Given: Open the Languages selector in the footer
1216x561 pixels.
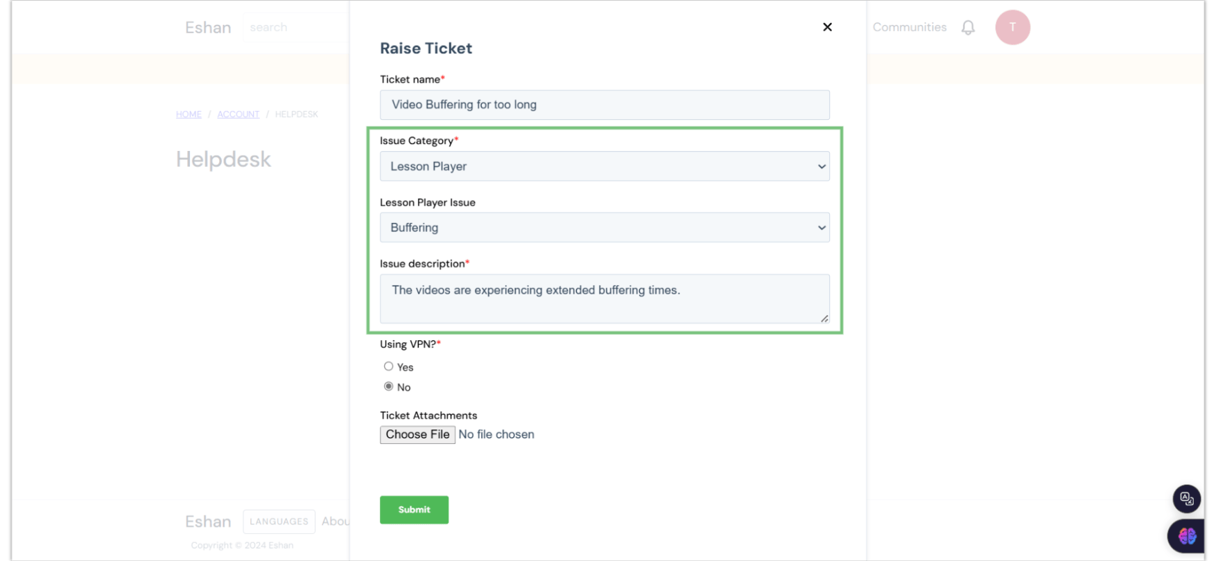Looking at the screenshot, I should [279, 522].
